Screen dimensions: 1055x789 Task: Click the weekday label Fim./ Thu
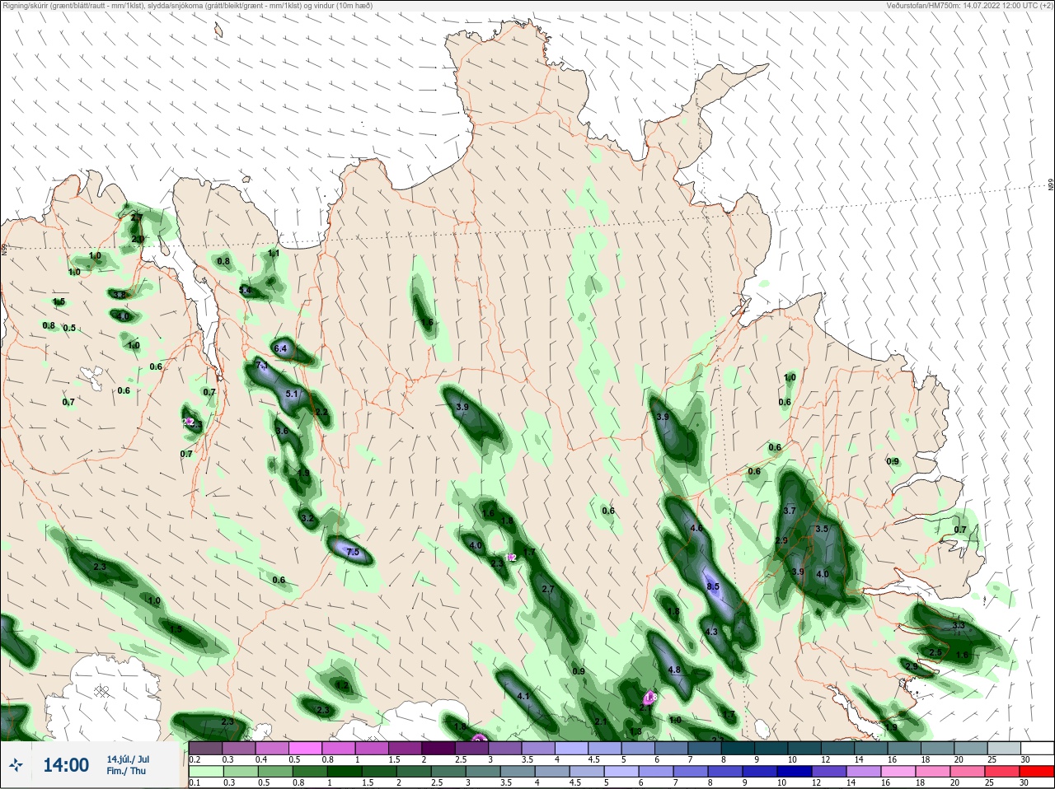[x=126, y=771]
